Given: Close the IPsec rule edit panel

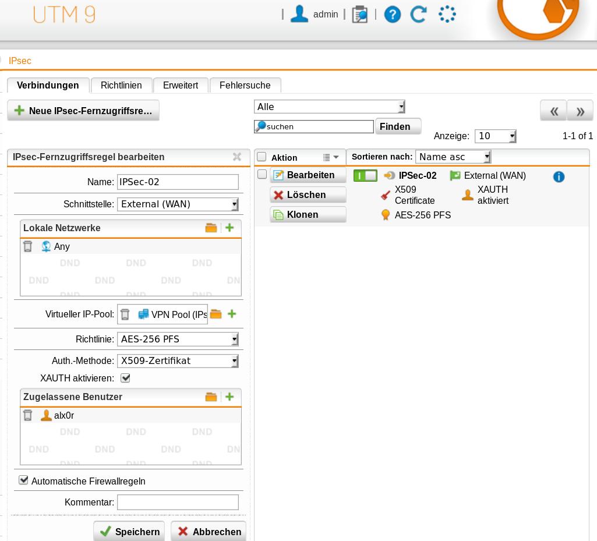Looking at the screenshot, I should [237, 157].
